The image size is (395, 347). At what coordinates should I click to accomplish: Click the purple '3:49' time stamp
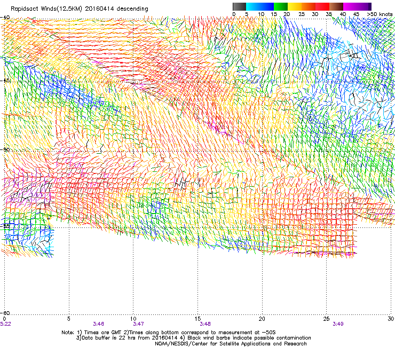[338, 324]
